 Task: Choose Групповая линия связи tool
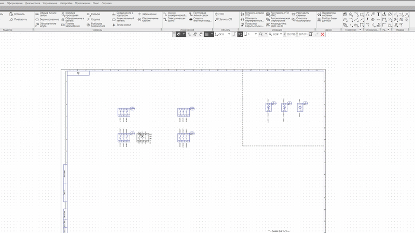(x=199, y=14)
